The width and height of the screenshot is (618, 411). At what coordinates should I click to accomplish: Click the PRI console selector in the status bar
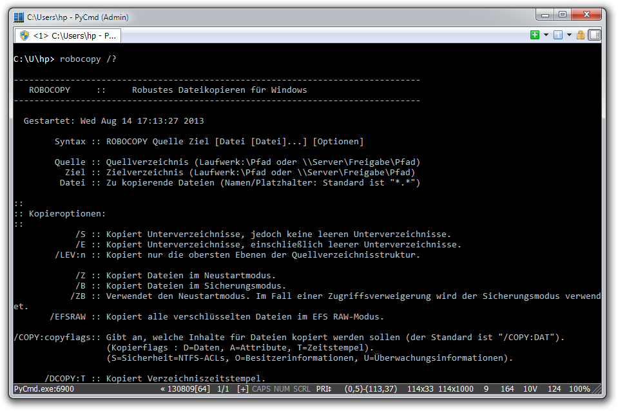324,389
